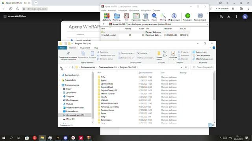Click Обратить выделение in Explorer ribbon
252x141 pixels.
click(203, 59)
